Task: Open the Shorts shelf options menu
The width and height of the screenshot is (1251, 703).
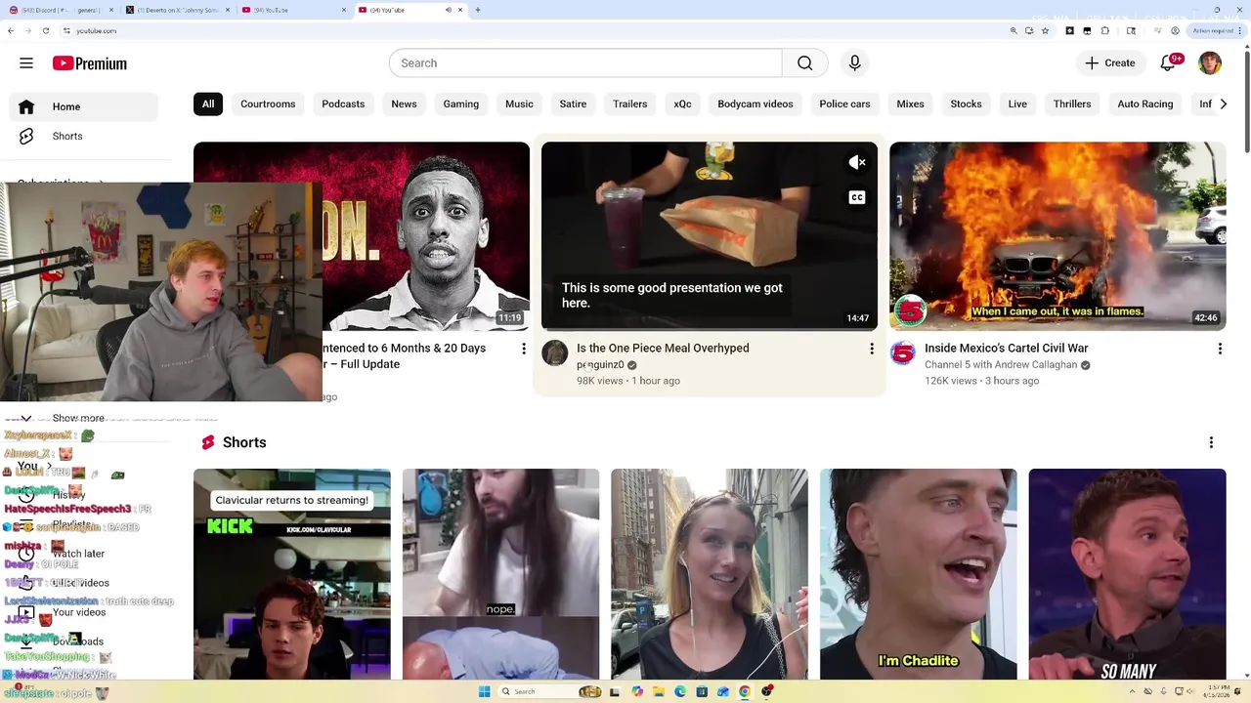Action: coord(1211,442)
